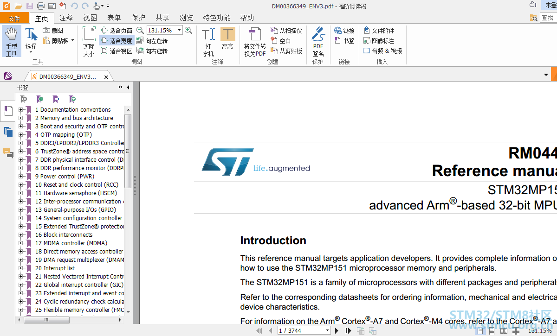The width and height of the screenshot is (557, 336).
Task: Collapse the bookmarks panel with left arrow
Action: tap(128, 87)
